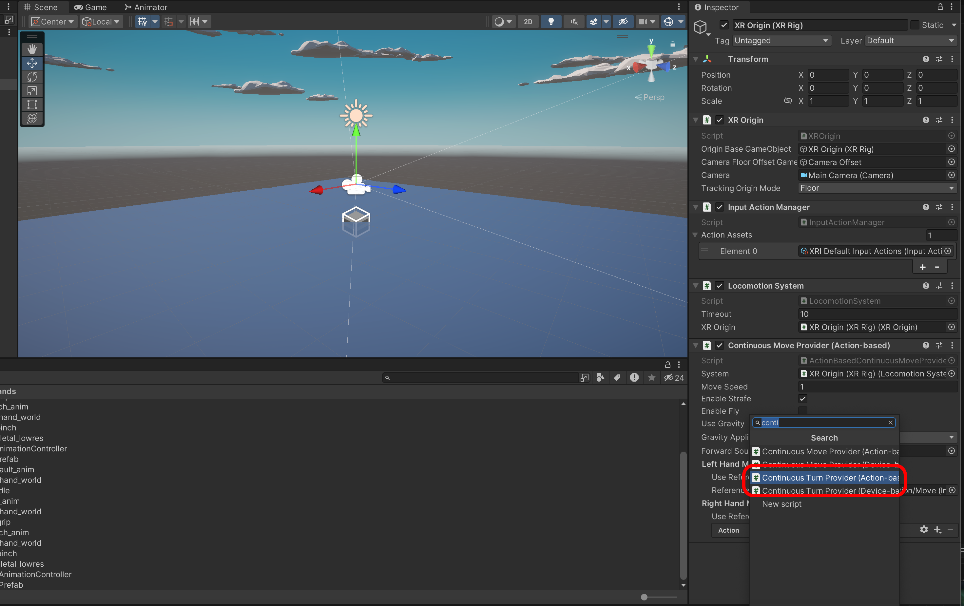Select the Rect transform tool
Viewport: 964px width, 606px height.
coord(32,105)
